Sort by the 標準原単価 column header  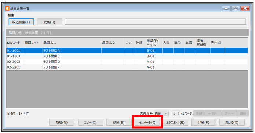203,43
